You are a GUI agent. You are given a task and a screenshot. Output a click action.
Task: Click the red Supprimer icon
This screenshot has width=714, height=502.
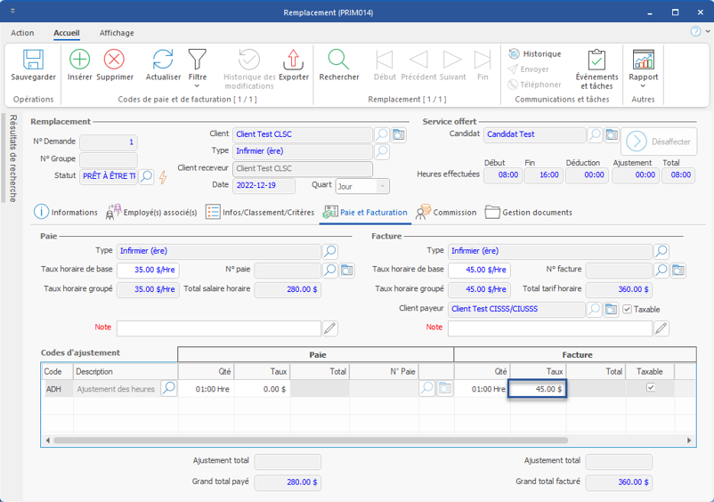tap(114, 61)
